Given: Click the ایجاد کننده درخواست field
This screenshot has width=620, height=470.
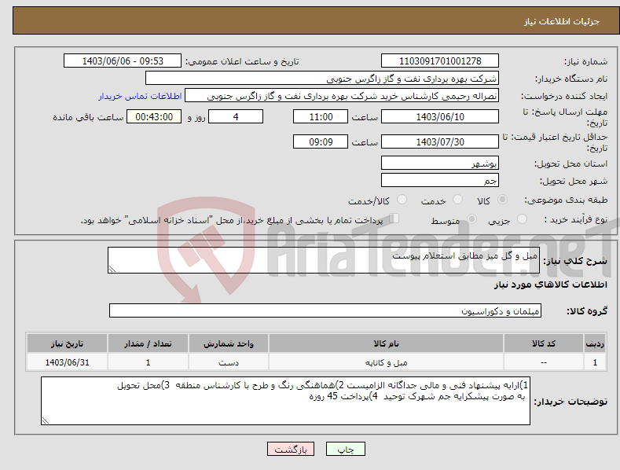Looking at the screenshot, I should 342,96.
